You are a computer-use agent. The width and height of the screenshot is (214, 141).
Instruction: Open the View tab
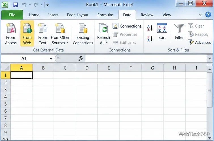pos(167,15)
